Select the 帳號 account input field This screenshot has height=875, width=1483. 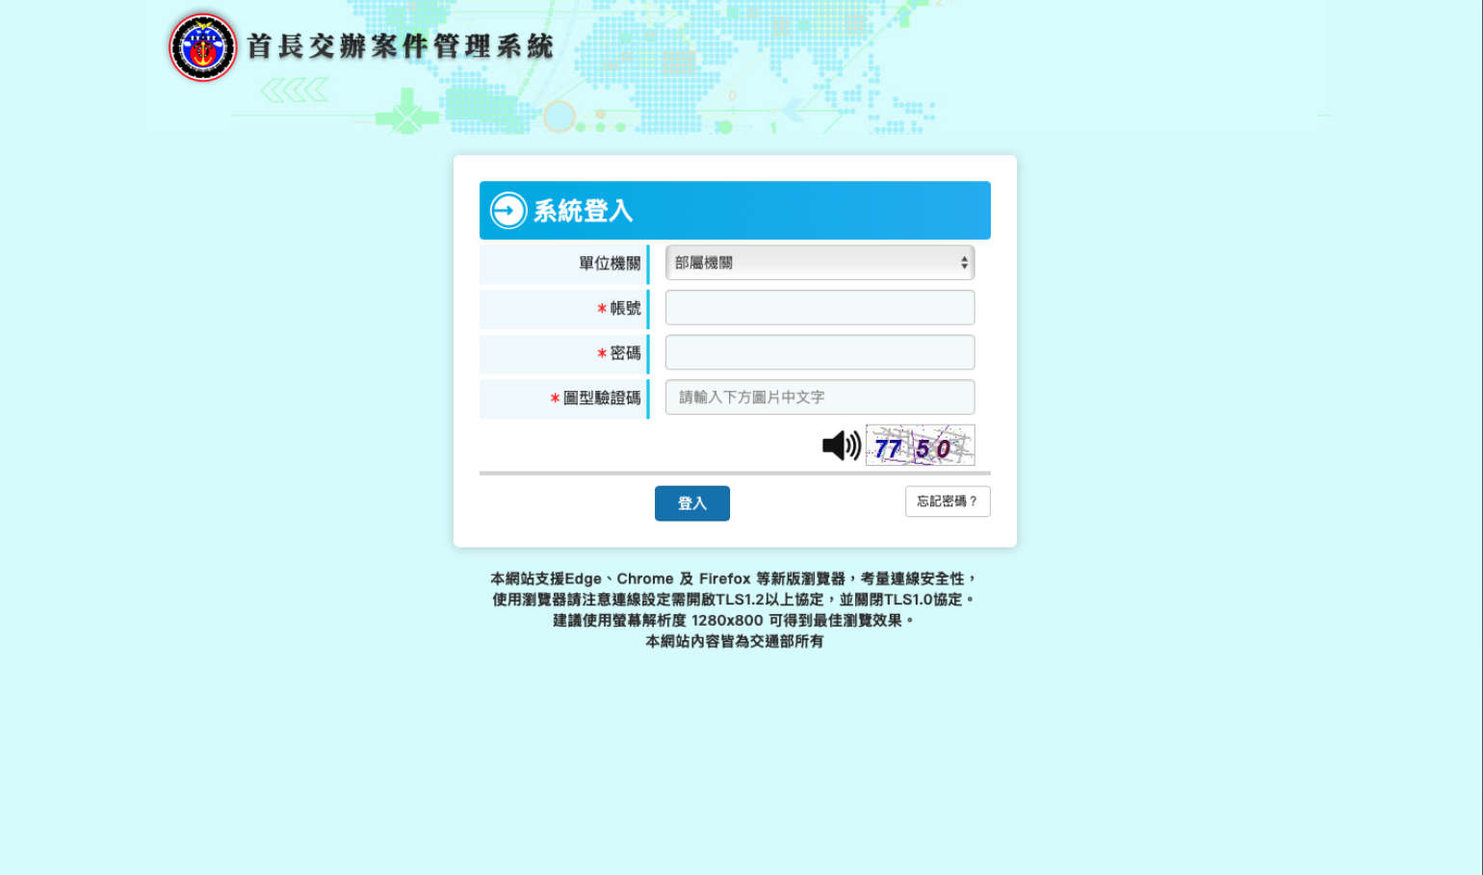[819, 307]
